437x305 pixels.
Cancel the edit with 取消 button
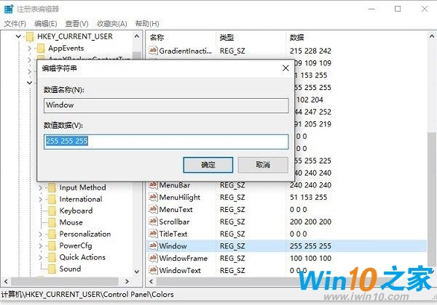pos(263,165)
